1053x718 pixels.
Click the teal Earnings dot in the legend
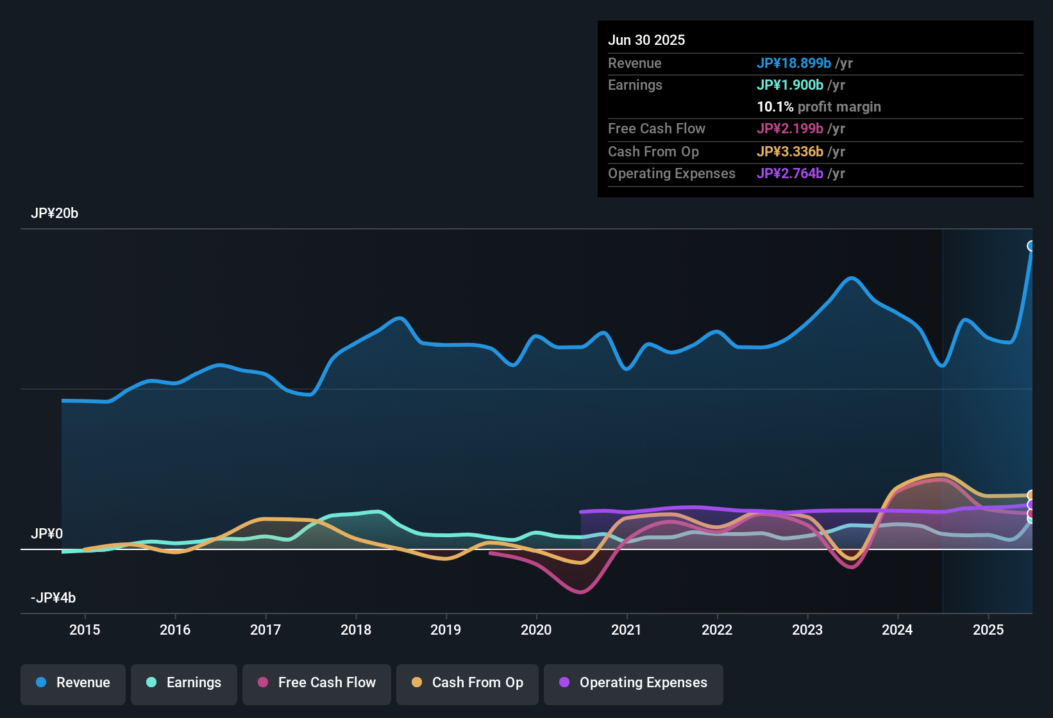pyautogui.click(x=151, y=683)
